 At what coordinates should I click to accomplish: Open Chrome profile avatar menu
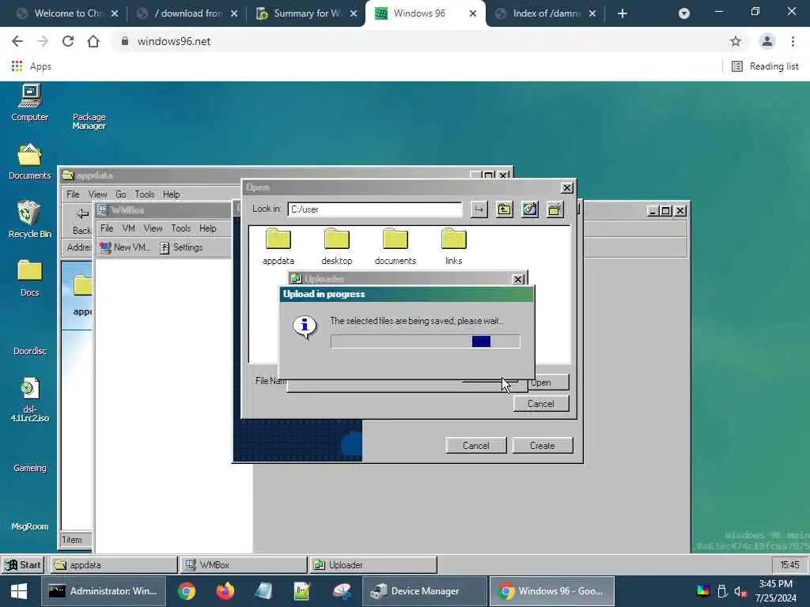[x=767, y=41]
